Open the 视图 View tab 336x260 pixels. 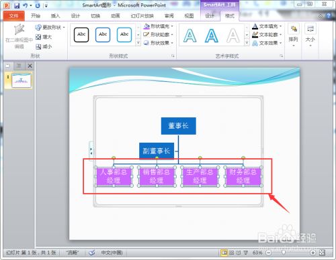[x=189, y=15]
